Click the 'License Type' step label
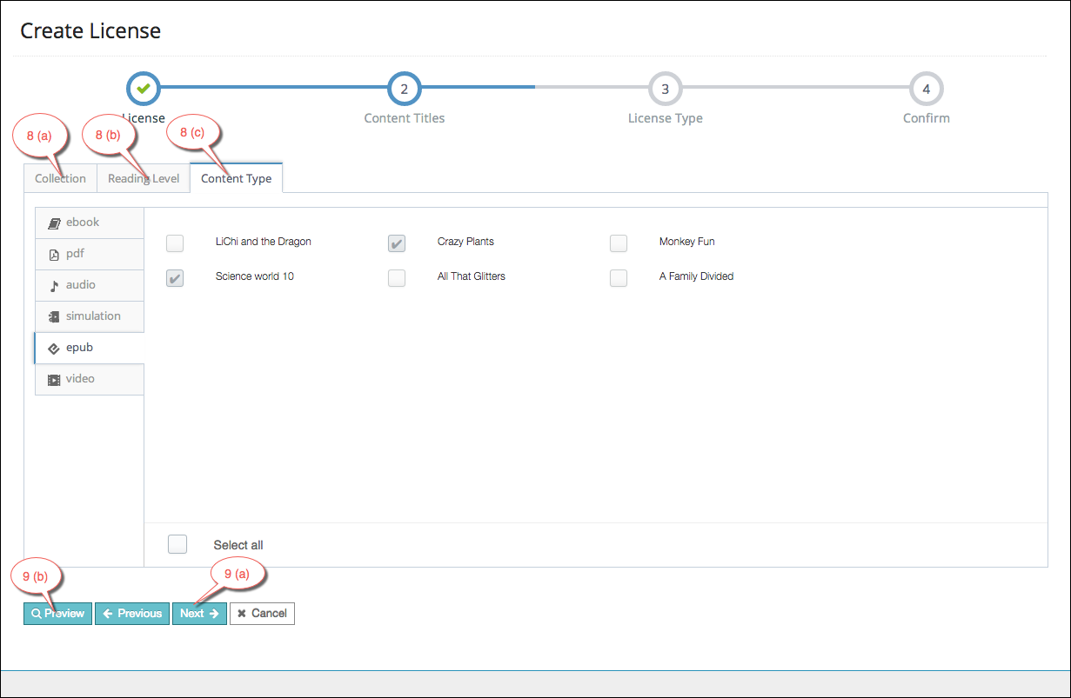1071x698 pixels. click(666, 118)
